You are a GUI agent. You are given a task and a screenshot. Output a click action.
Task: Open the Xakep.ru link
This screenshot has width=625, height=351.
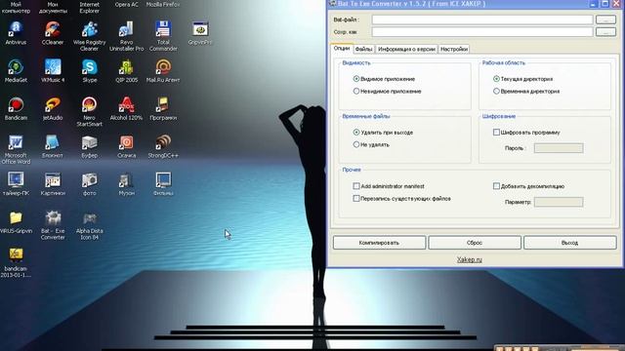point(469,259)
